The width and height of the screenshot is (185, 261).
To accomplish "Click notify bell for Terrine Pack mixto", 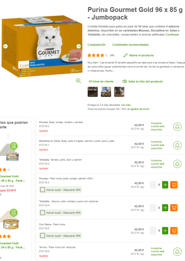I will coord(177,252).
